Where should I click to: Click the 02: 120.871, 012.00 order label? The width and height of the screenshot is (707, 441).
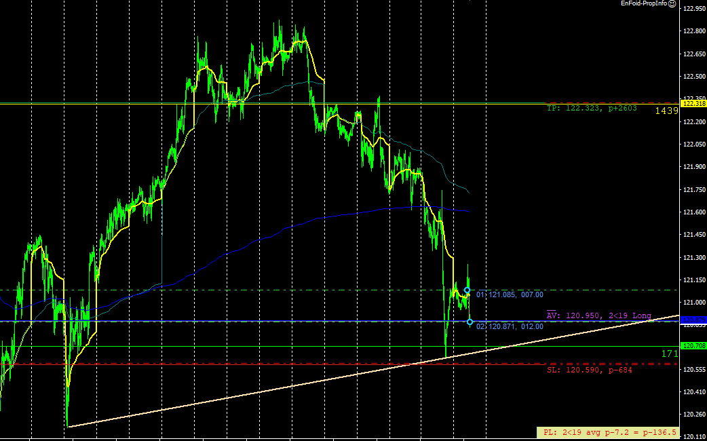(510, 326)
